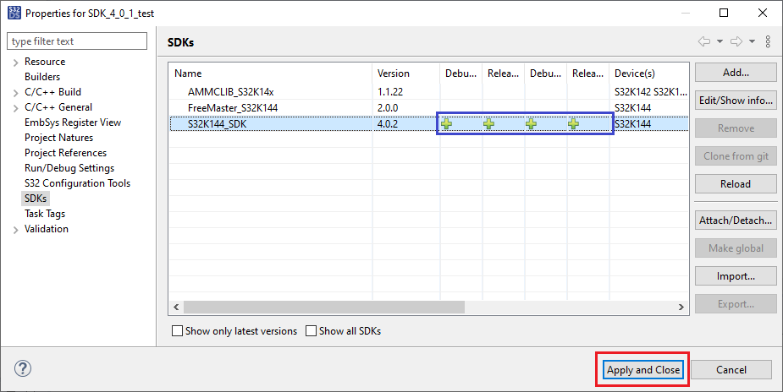
Task: Open the vertical dots view menu
Action: point(768,41)
